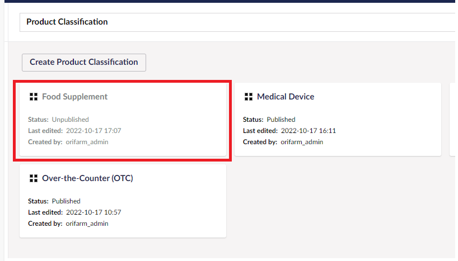Open the Medical Device title link
The height and width of the screenshot is (261, 458).
click(x=286, y=97)
